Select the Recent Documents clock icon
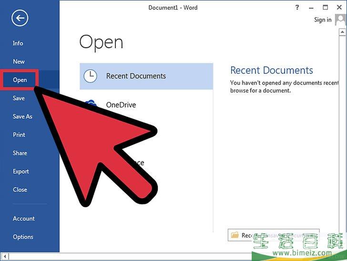 click(x=90, y=76)
